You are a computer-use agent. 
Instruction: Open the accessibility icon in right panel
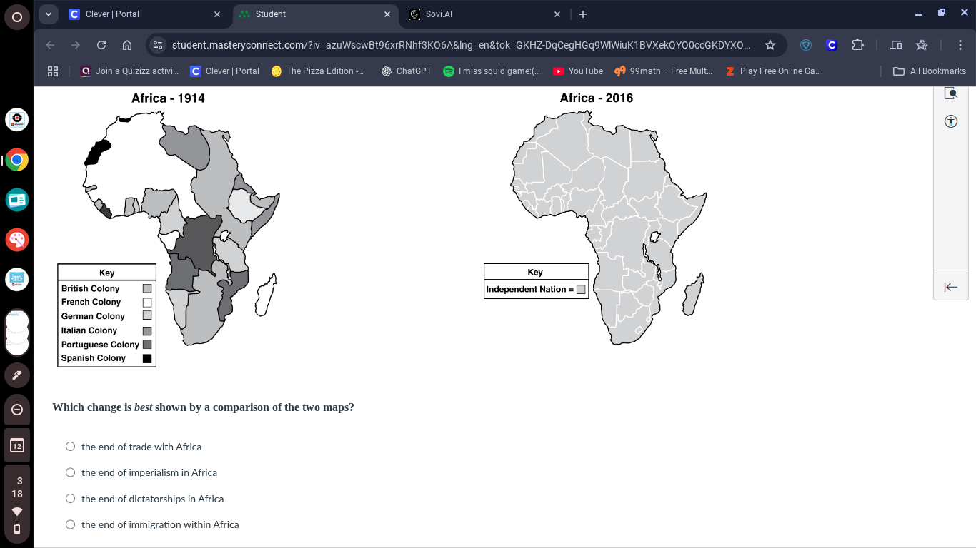click(x=950, y=121)
